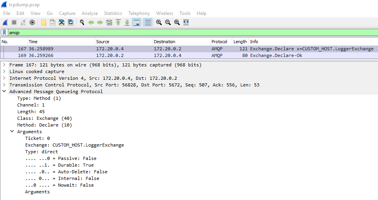The image size is (378, 200).
Task: Open the View menu
Action: [35, 13]
